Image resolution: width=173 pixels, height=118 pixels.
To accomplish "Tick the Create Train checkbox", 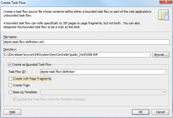I will (x=11, y=85).
